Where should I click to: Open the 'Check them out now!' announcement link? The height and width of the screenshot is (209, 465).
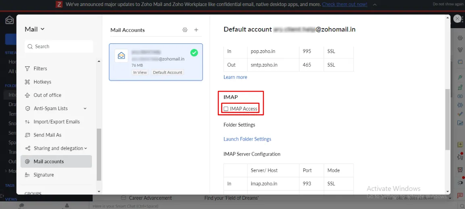(x=344, y=4)
